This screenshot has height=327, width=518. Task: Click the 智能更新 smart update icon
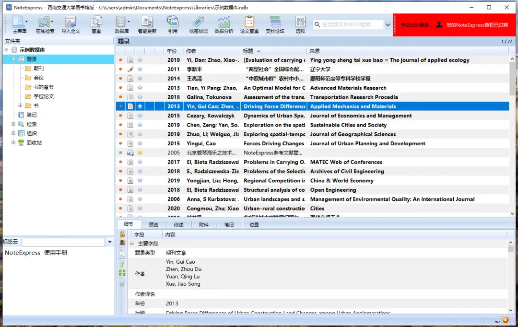[147, 24]
